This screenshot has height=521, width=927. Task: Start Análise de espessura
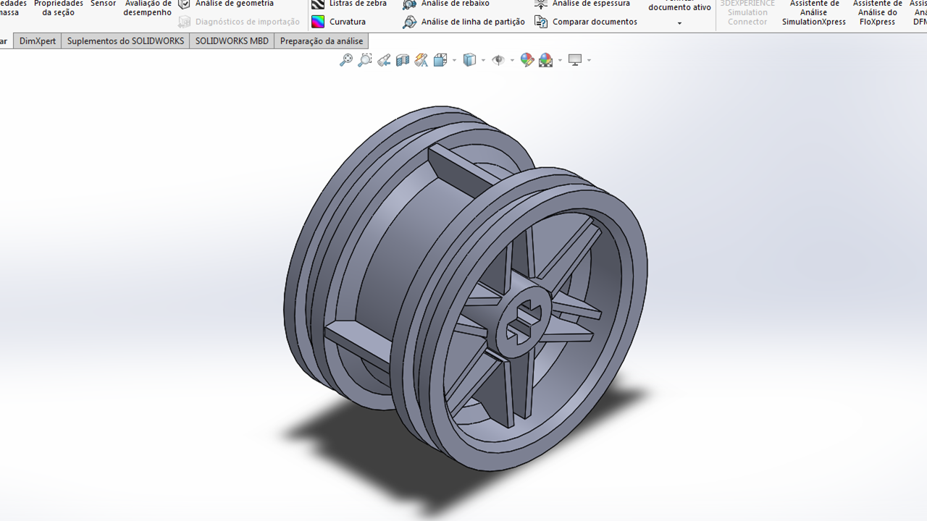582,4
